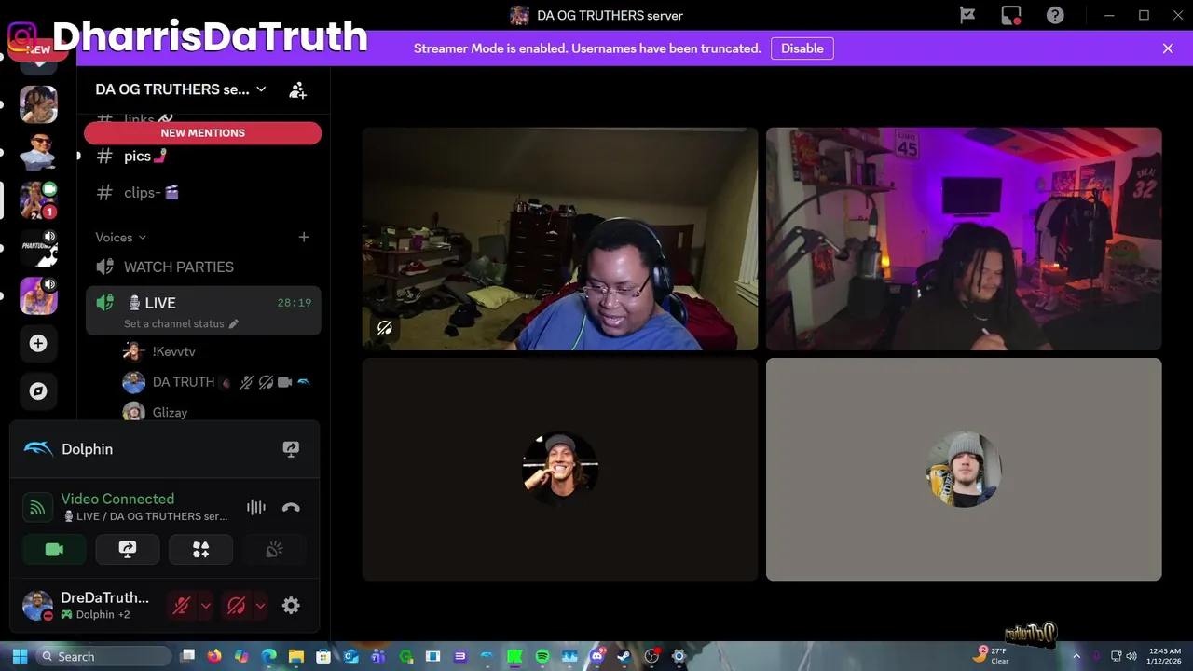Image resolution: width=1193 pixels, height=671 pixels.
Task: Click Disable Streamer Mode button
Action: click(x=802, y=48)
